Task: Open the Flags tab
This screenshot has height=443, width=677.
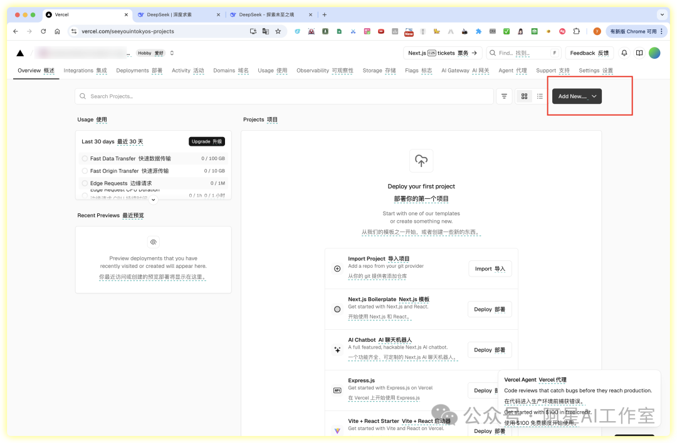Action: 418,71
